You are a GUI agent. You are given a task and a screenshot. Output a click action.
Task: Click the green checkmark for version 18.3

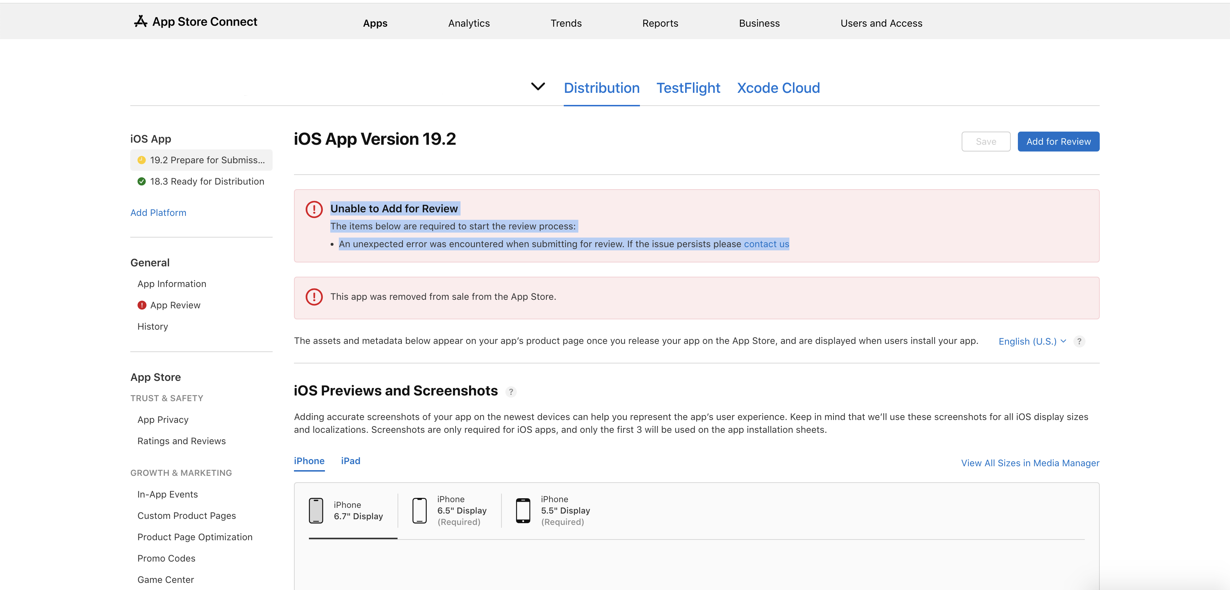(x=141, y=181)
